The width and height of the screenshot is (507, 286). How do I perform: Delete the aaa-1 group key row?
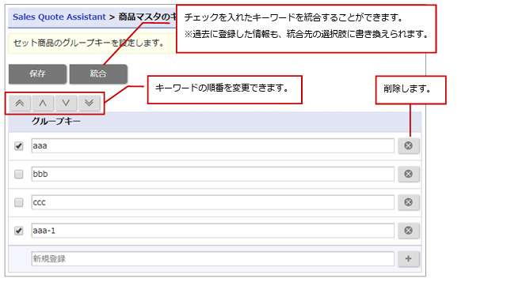[409, 231]
